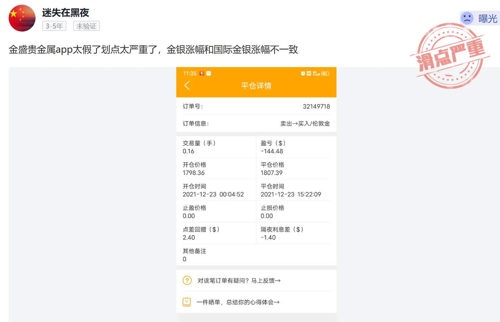Click the spread rebate value 2.40
The height and width of the screenshot is (322, 500).
189,237
